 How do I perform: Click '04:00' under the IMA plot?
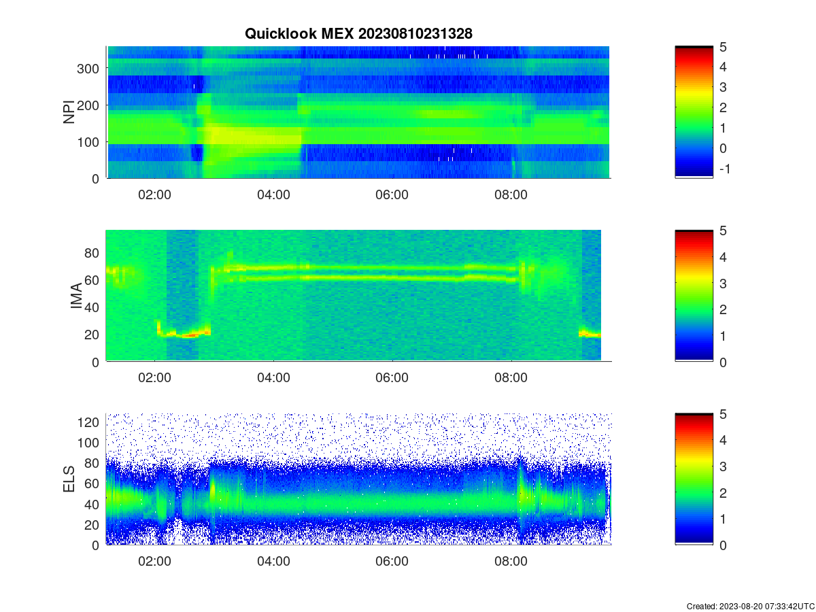point(273,377)
